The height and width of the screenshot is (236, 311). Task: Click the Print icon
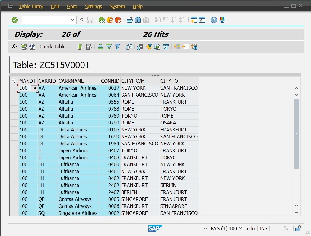[x=129, y=20]
